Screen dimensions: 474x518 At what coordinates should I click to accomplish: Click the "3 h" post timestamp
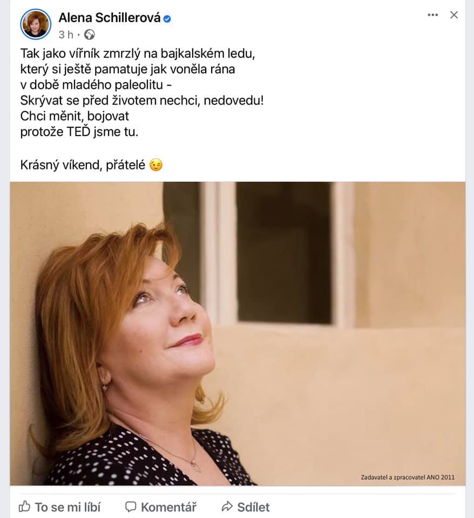tap(65, 35)
